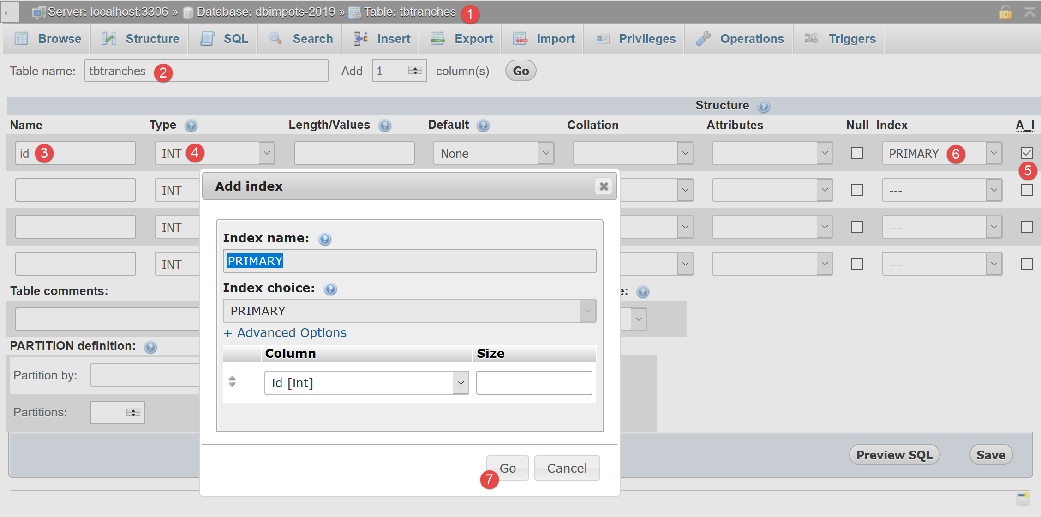Image resolution: width=1041 pixels, height=517 pixels.
Task: Click the Type column help icon
Action: pos(191,126)
